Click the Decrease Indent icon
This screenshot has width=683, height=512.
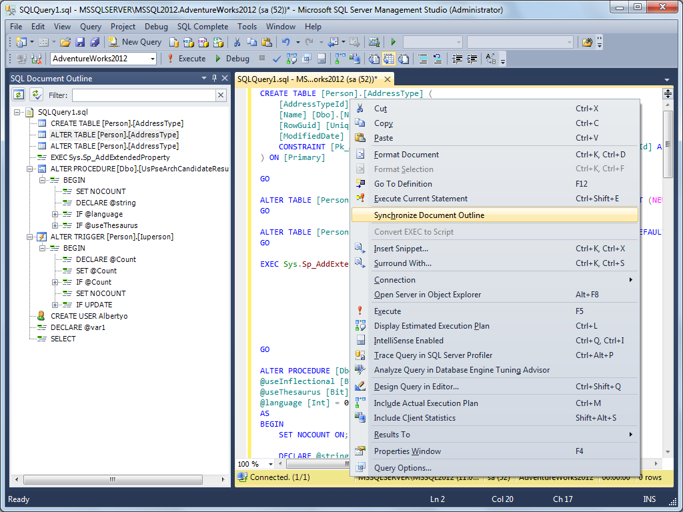click(x=457, y=59)
